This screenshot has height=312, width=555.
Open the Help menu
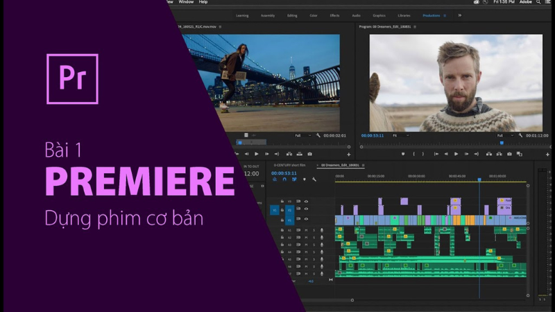click(203, 2)
